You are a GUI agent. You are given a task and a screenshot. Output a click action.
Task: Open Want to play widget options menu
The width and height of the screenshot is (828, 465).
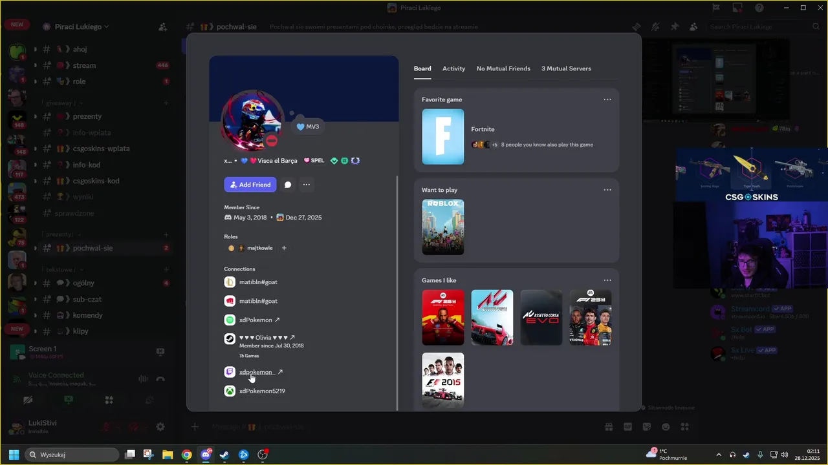pos(607,190)
